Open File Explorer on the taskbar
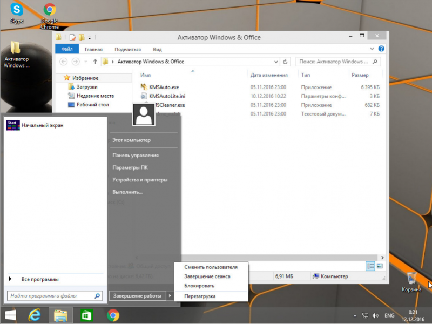Viewport: 432px width, 324px height. coord(60,315)
